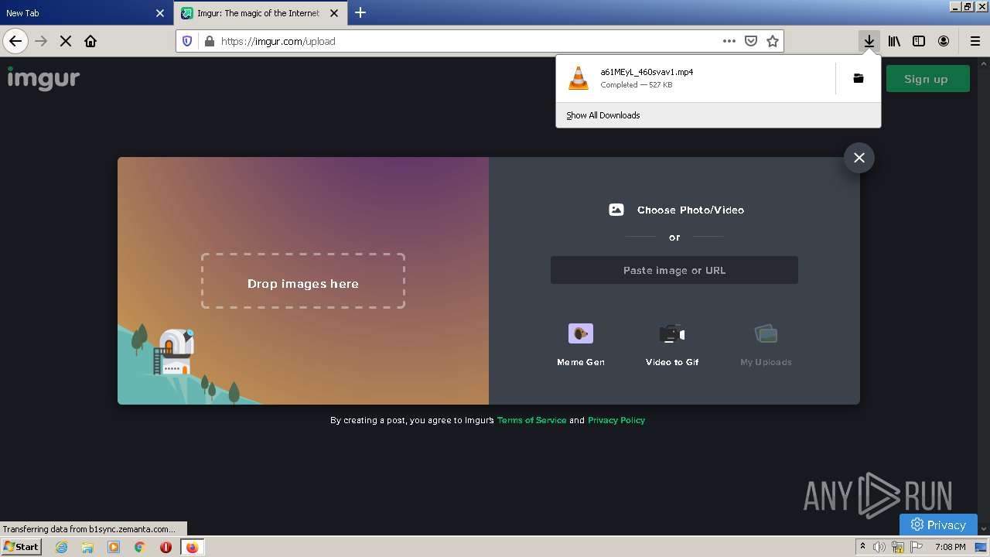Close the Imgur upload dialog
The height and width of the screenshot is (557, 990).
[859, 158]
